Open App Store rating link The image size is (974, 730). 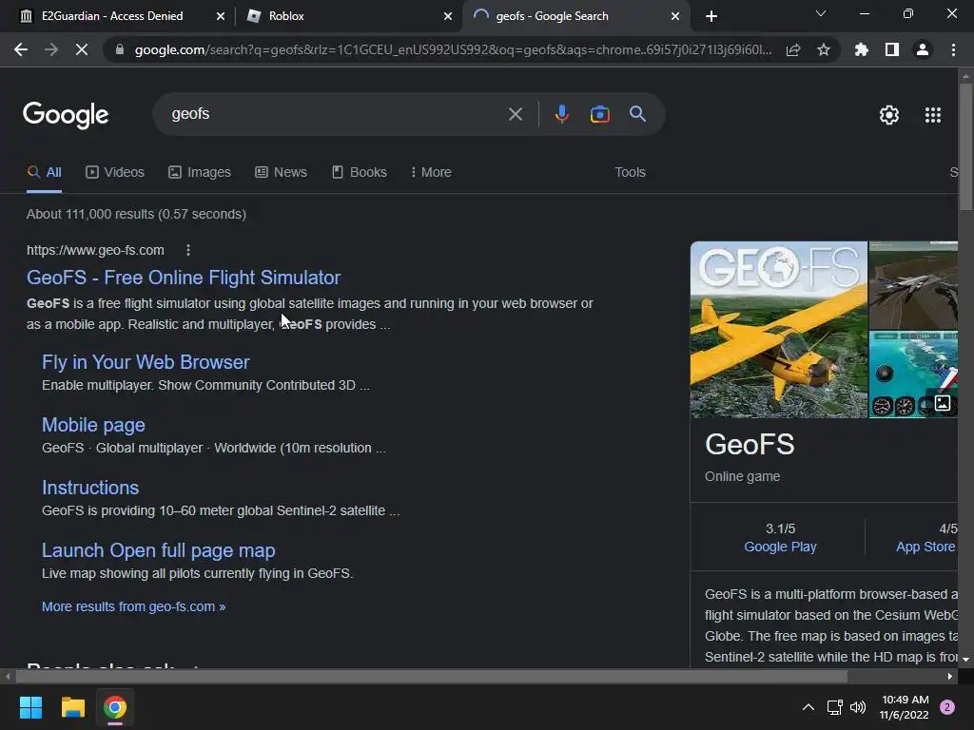click(925, 547)
